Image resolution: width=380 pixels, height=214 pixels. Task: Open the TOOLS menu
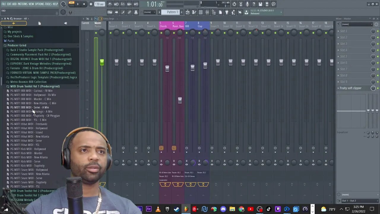(48, 4)
